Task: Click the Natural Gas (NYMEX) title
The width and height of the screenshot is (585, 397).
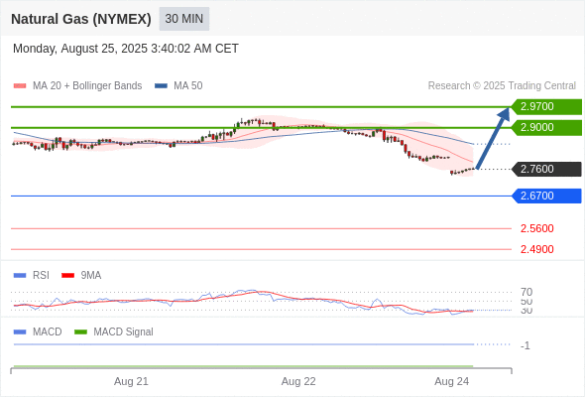Action: pos(81,19)
